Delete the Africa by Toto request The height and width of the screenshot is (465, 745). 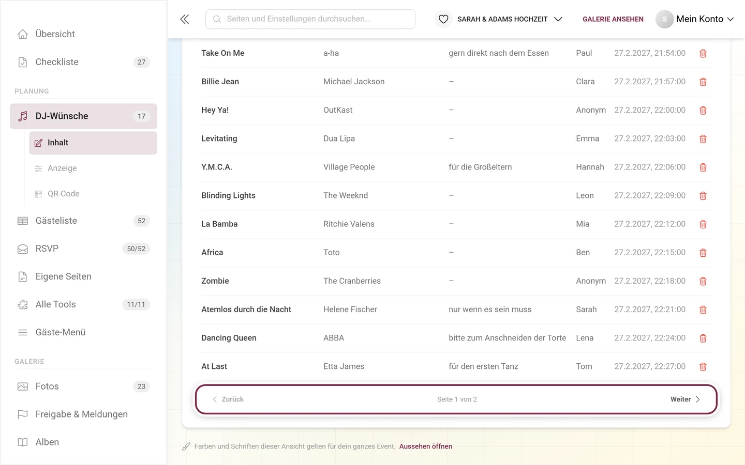tap(703, 253)
